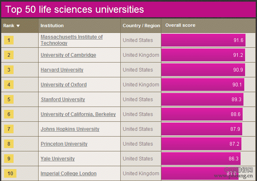
Task: Open University of Cambridge link
Action: pos(68,55)
